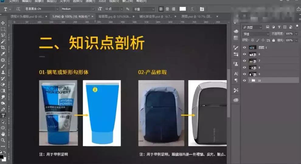
Task: Open the Paragraph panel icon
Action: pos(236,80)
